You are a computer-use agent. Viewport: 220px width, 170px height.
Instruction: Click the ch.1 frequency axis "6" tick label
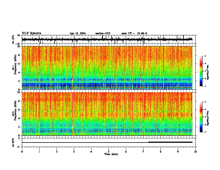coord(19,64)
